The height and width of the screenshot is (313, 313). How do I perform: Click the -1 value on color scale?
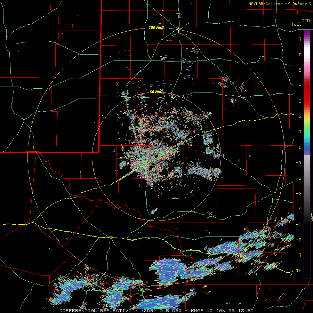click(299, 163)
